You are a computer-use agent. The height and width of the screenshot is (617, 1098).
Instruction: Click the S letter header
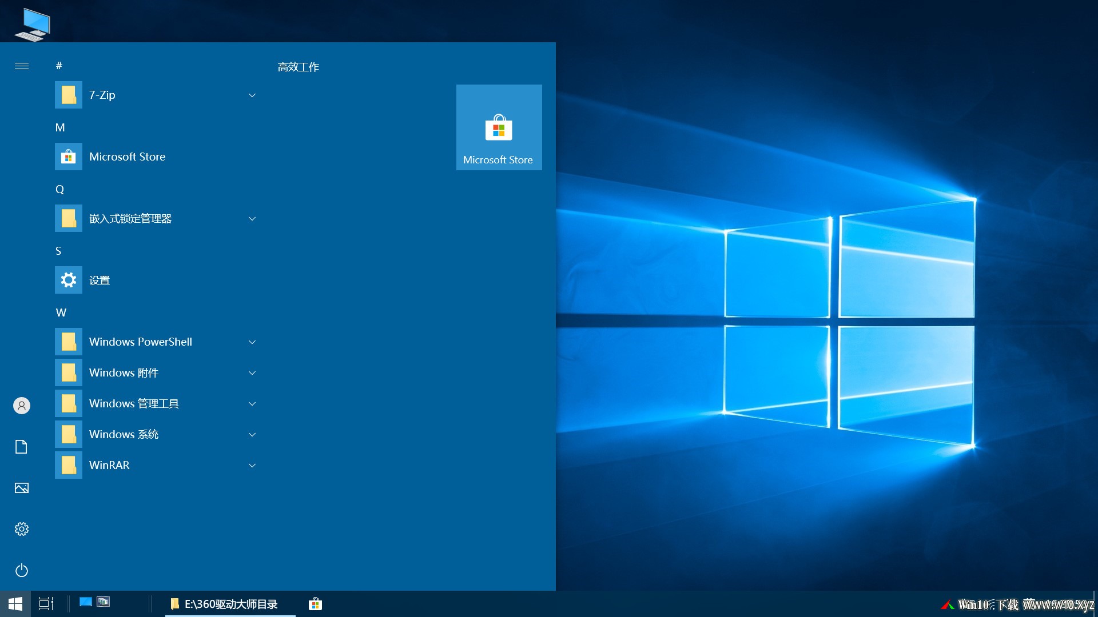point(58,251)
